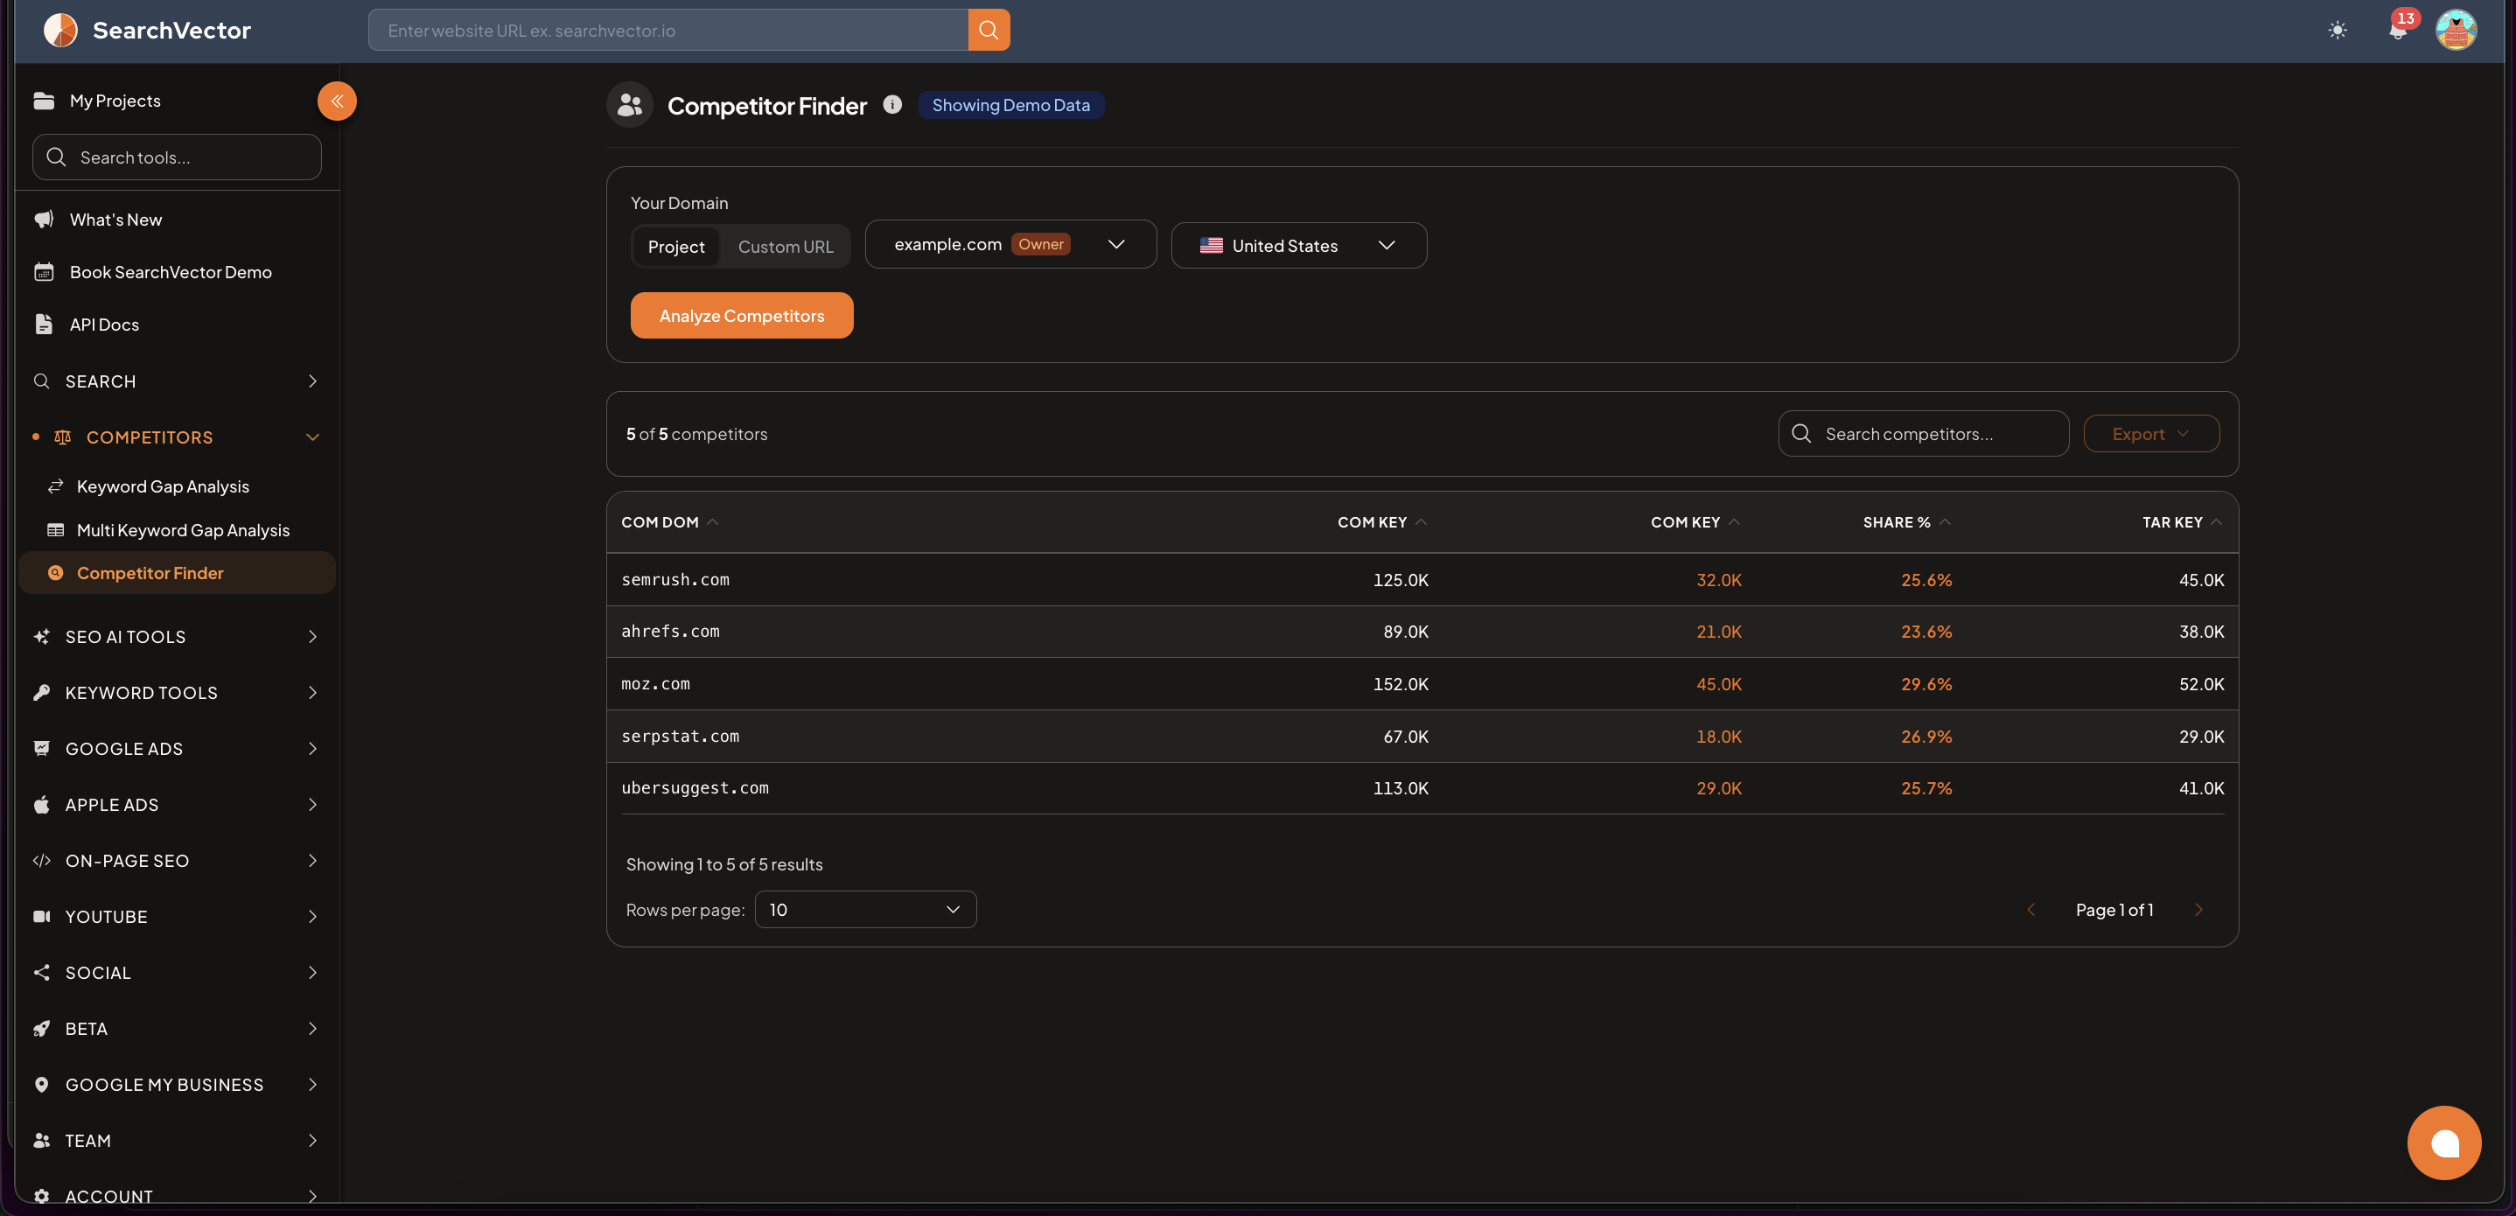
Task: Collapse the COMPETITORS sidebar section
Action: point(176,437)
